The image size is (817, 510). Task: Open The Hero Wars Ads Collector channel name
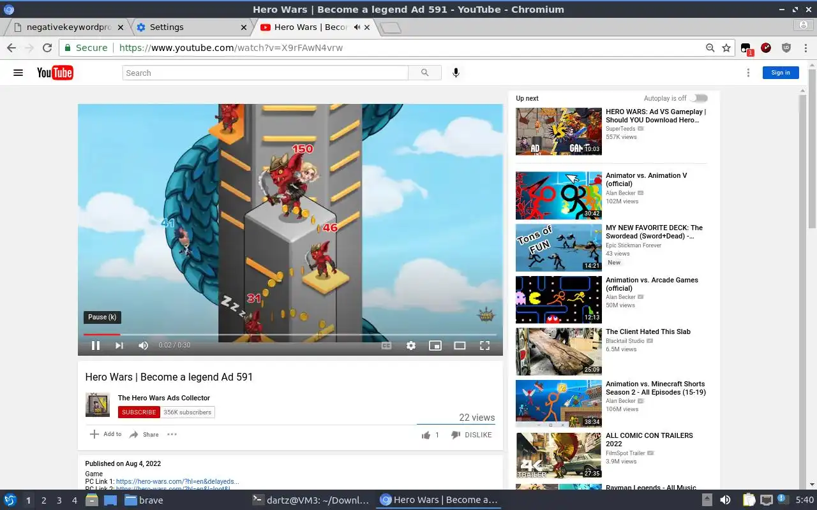point(164,398)
